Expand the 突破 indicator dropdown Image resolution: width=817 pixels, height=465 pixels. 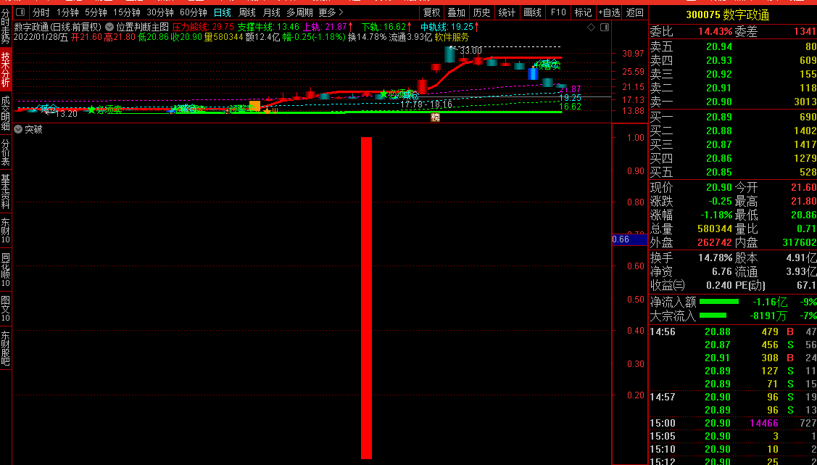pyautogui.click(x=18, y=129)
